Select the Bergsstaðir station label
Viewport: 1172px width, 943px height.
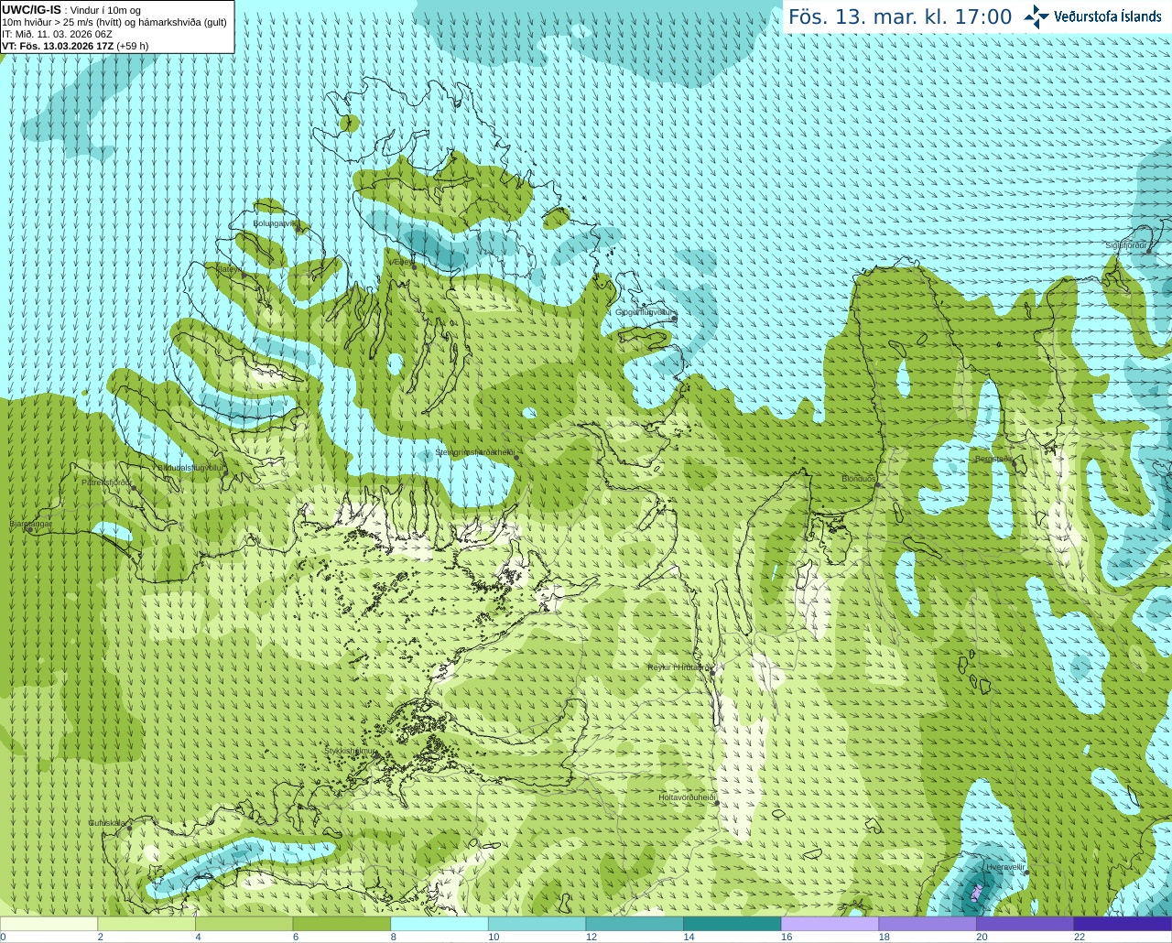tap(993, 459)
